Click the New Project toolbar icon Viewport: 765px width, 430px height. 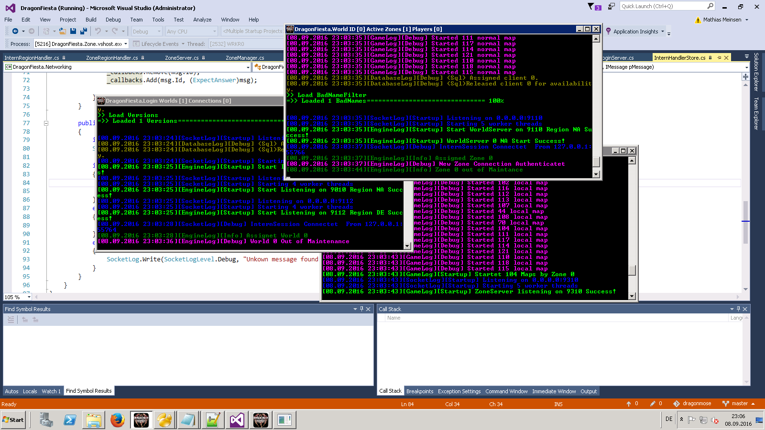point(46,31)
